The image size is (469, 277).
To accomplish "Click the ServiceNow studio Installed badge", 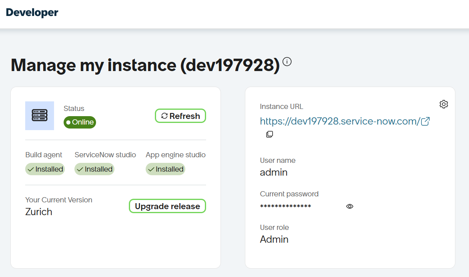I will [94, 169].
